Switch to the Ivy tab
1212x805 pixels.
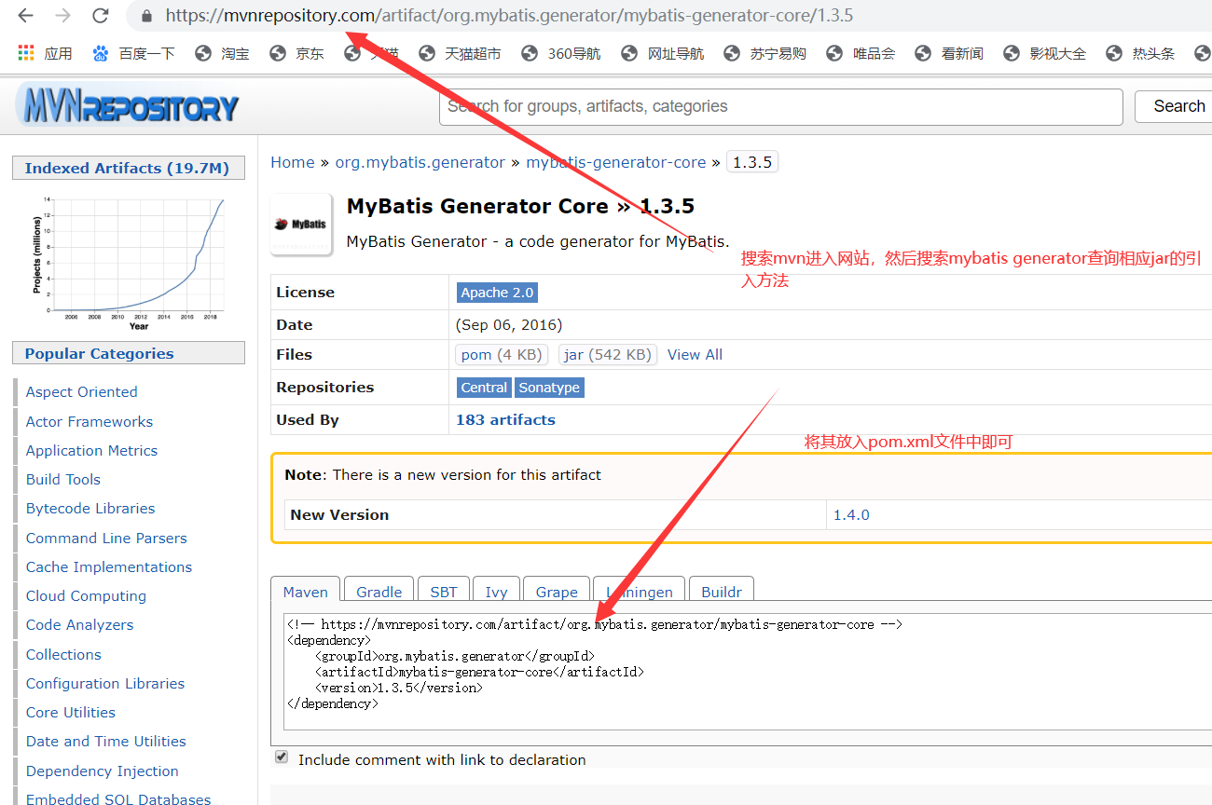tap(497, 592)
